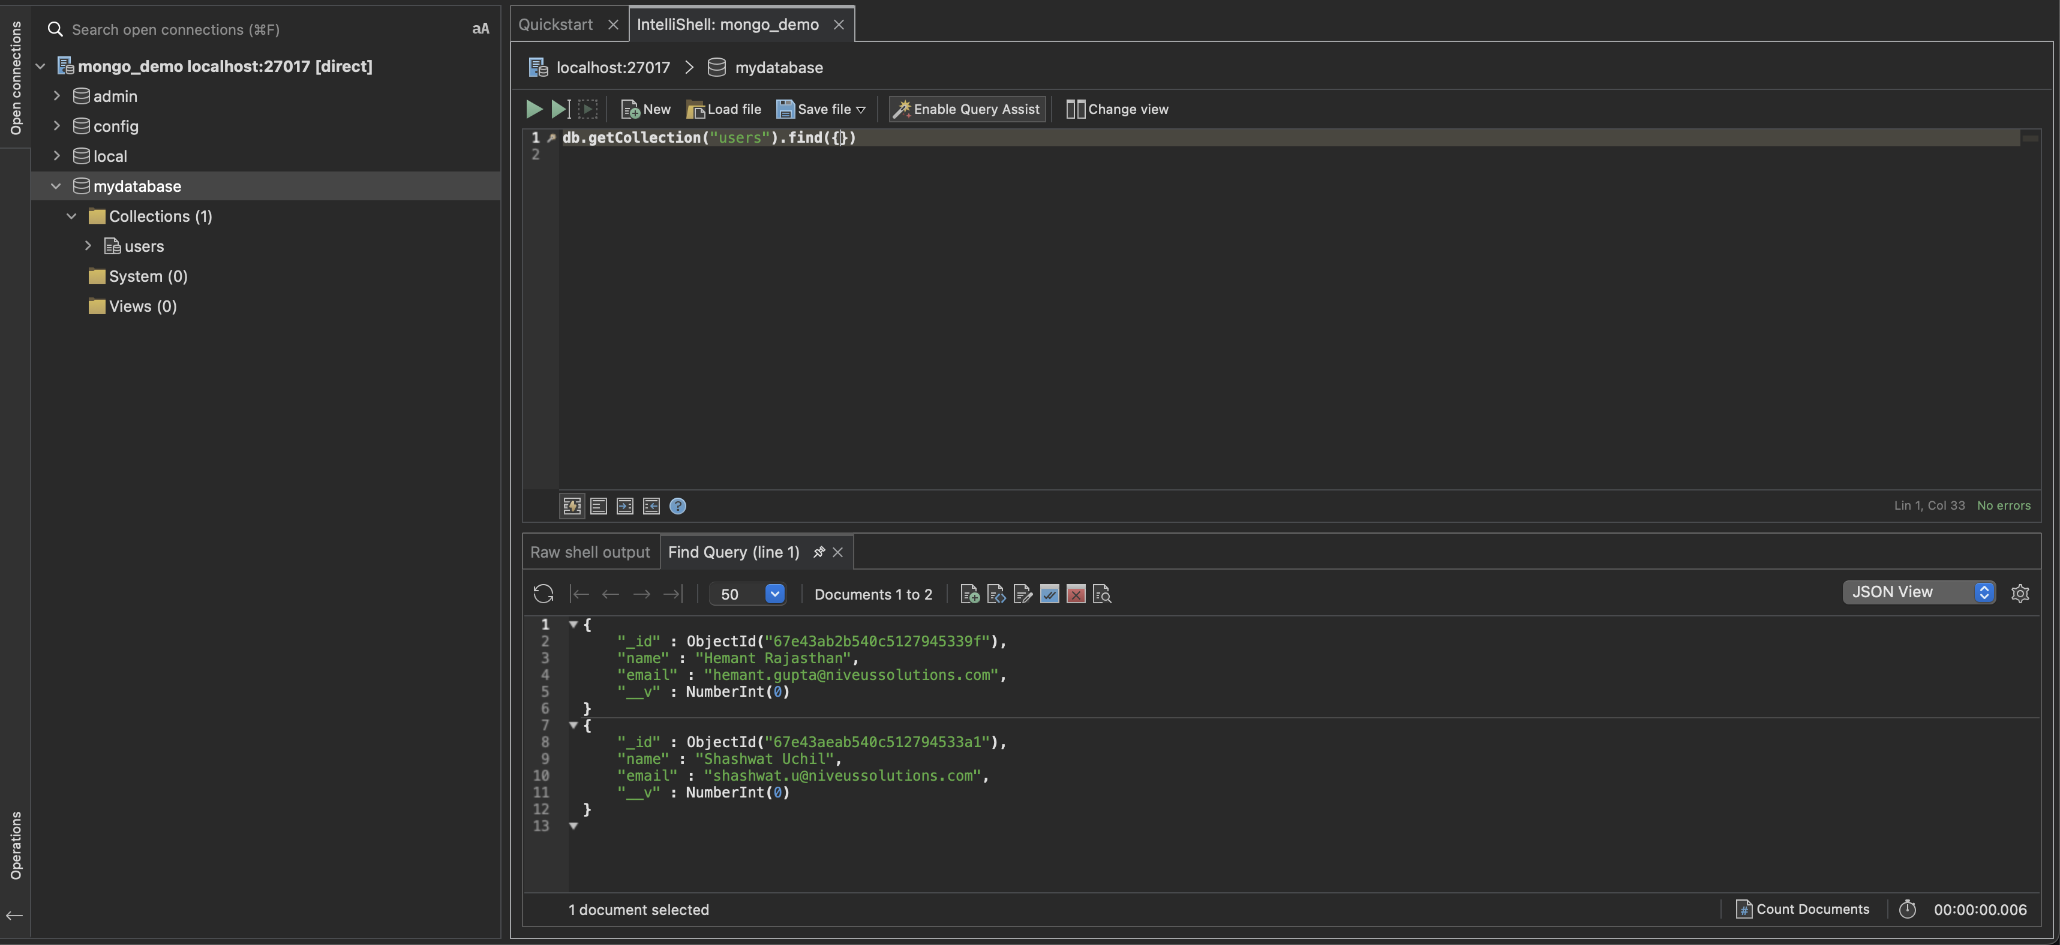This screenshot has height=945, width=2060.
Task: Open the results settings gear
Action: [x=2020, y=593]
